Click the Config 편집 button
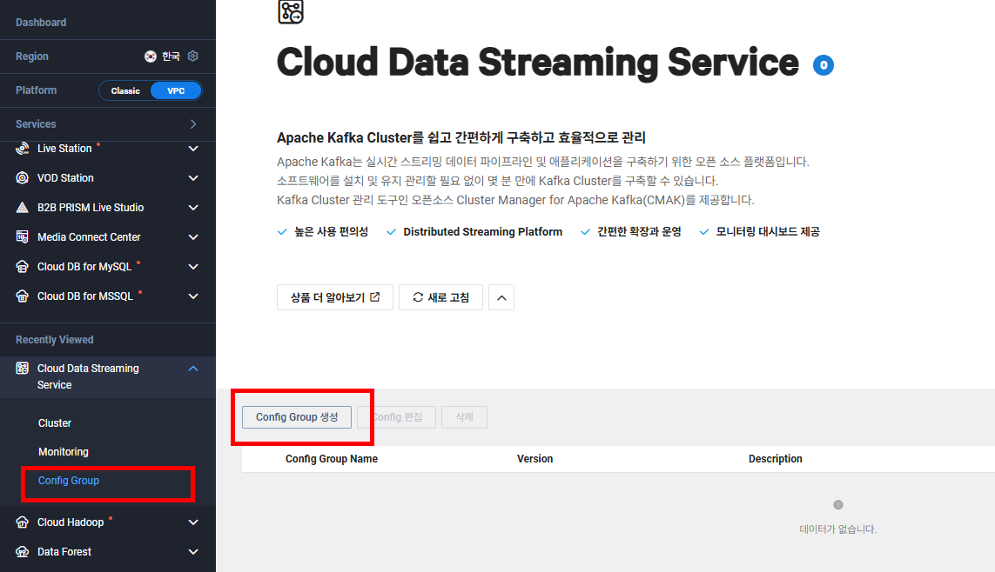The height and width of the screenshot is (572, 995). click(x=397, y=416)
